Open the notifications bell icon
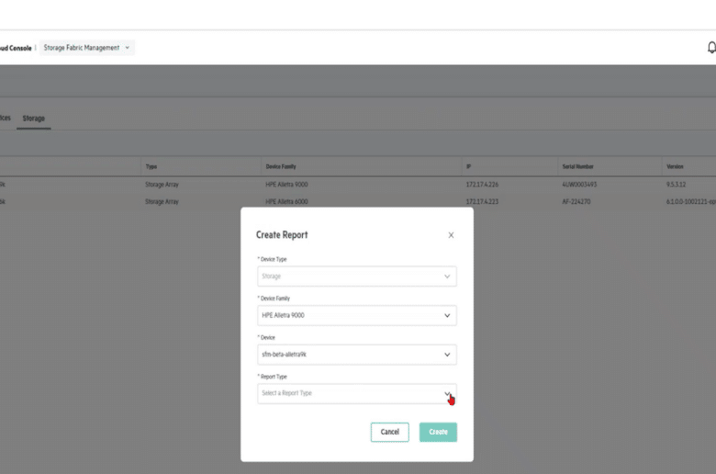This screenshot has height=474, width=716. click(x=711, y=47)
